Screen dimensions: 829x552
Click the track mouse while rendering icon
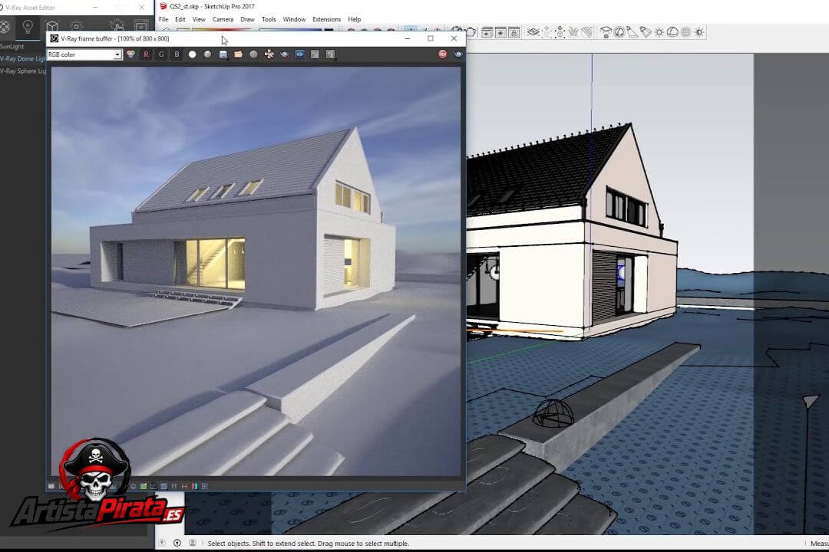tap(269, 54)
